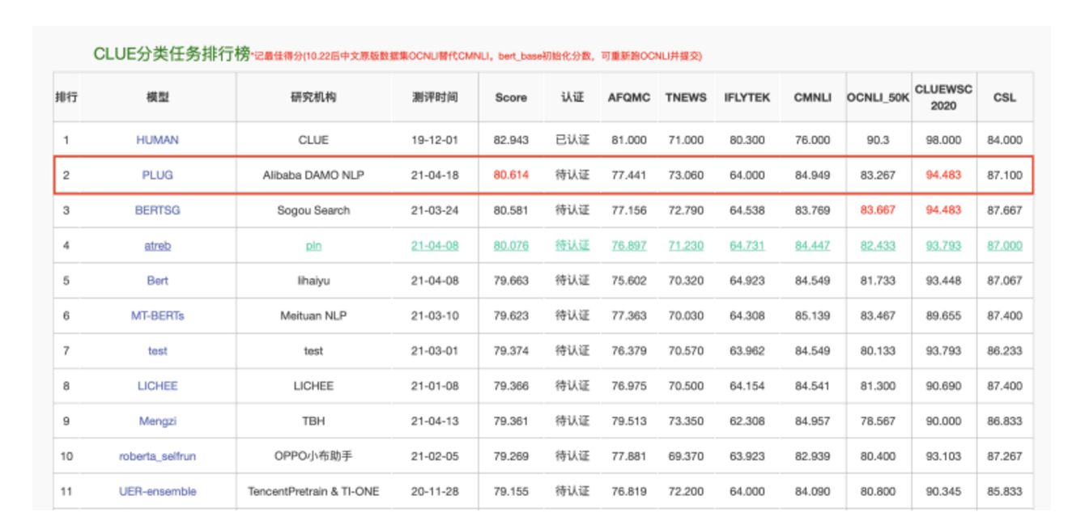Click the pln institution link
This screenshot has height=521, width=1068.
(313, 245)
